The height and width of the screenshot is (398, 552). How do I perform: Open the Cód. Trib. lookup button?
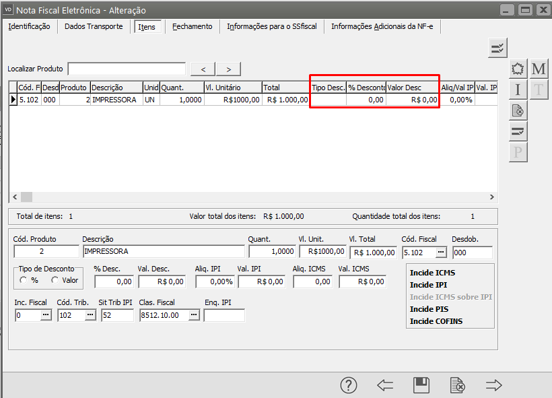coord(90,315)
